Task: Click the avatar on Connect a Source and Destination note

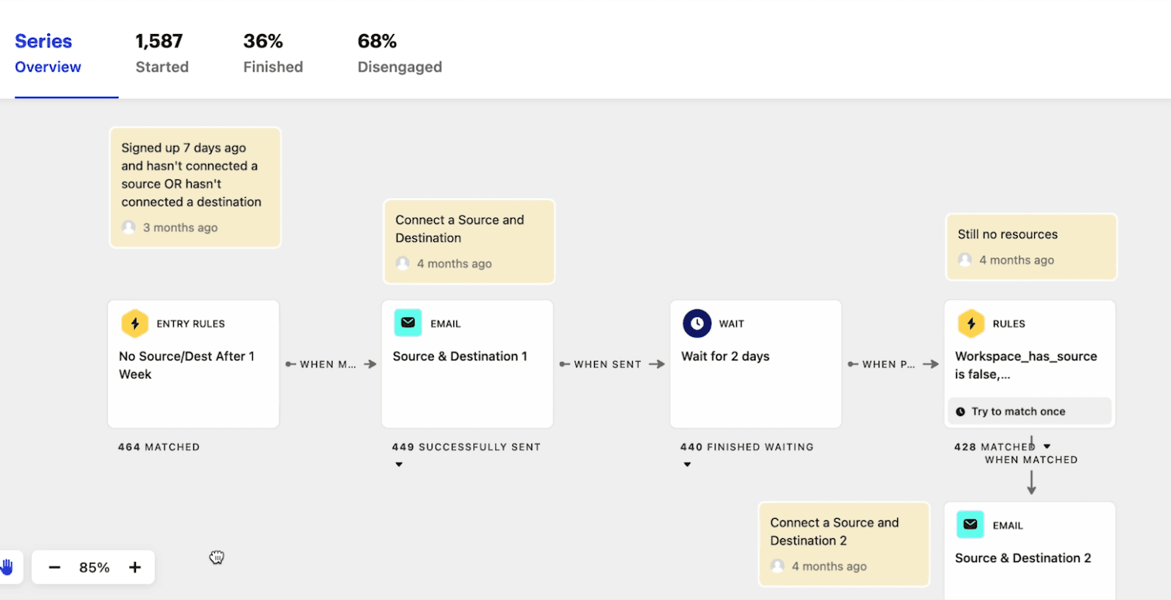Action: tap(403, 263)
